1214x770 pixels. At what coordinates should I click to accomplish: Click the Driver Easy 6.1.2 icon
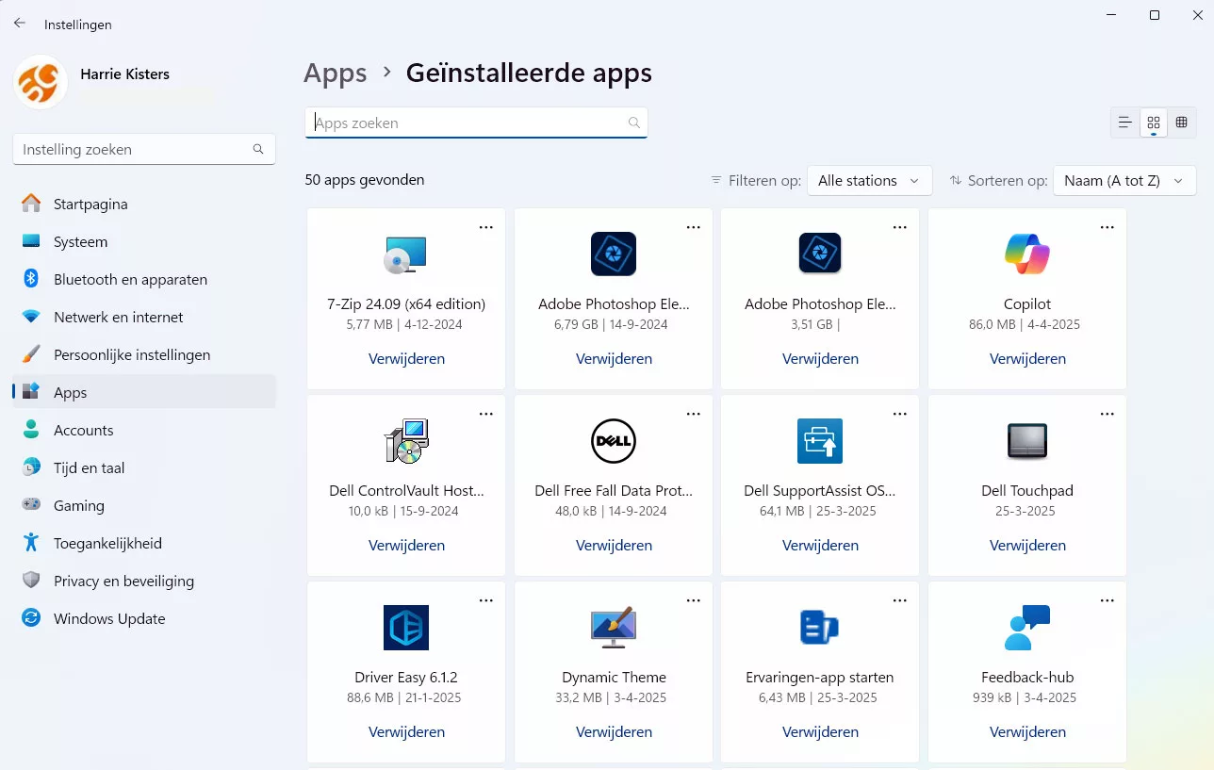point(406,628)
